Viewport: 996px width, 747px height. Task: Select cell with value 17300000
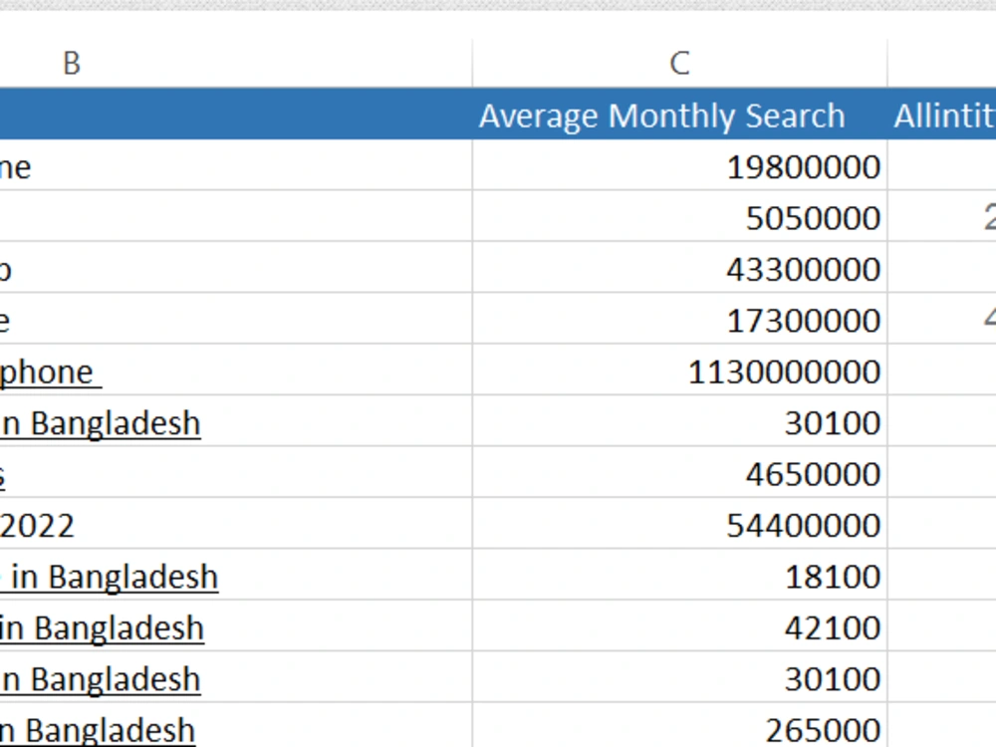[x=679, y=321]
